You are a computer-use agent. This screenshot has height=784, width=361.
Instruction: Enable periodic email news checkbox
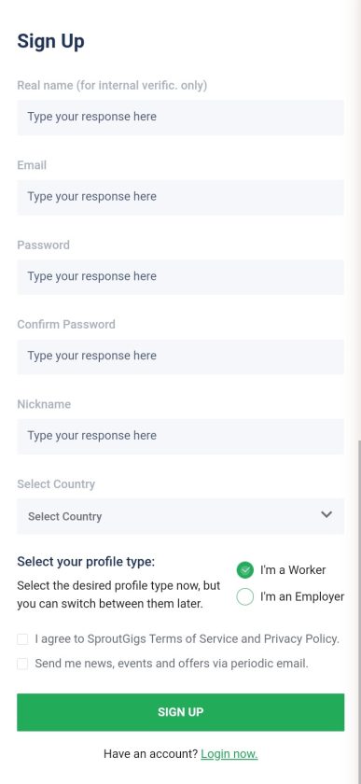coord(22,664)
